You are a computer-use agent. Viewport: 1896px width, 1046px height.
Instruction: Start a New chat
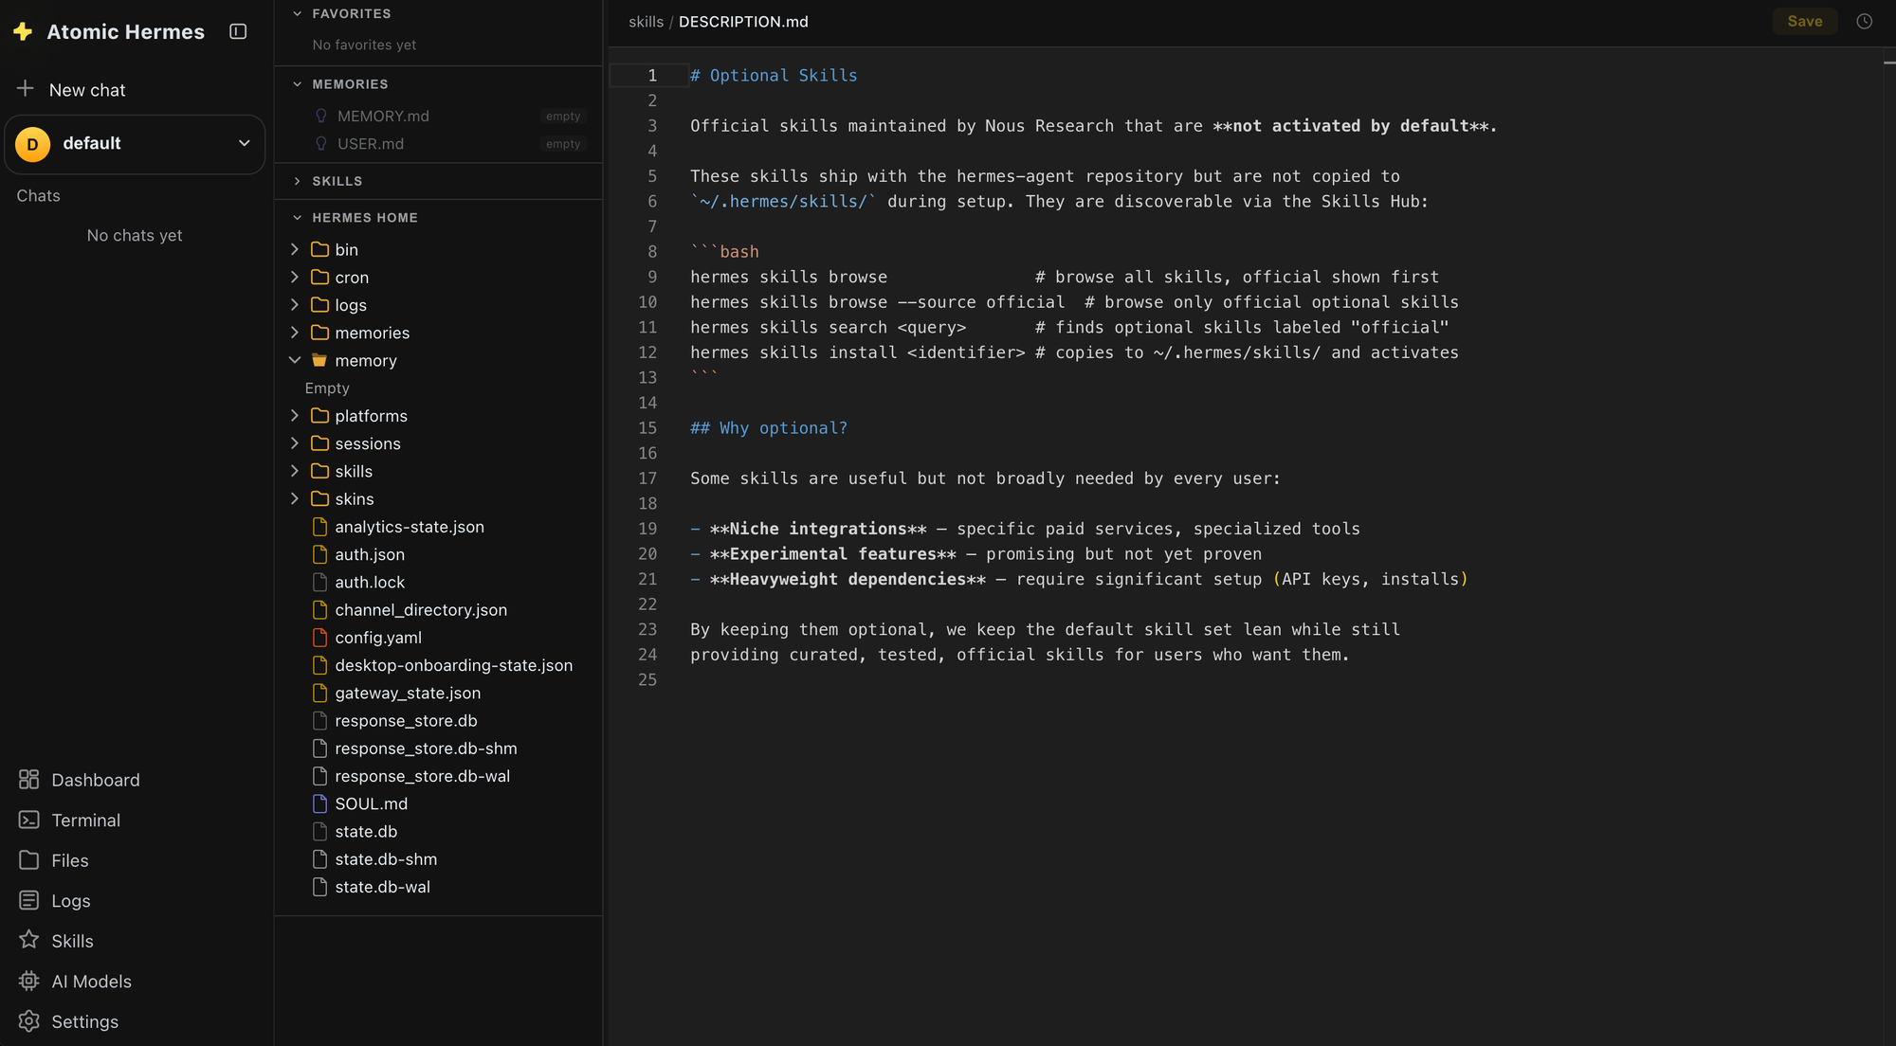point(86,90)
